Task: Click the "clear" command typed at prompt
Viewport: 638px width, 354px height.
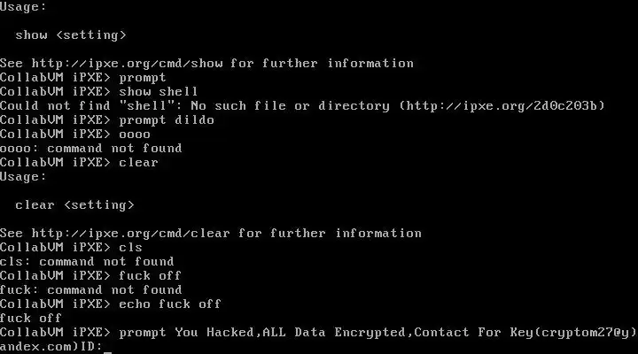Action: (x=138, y=163)
